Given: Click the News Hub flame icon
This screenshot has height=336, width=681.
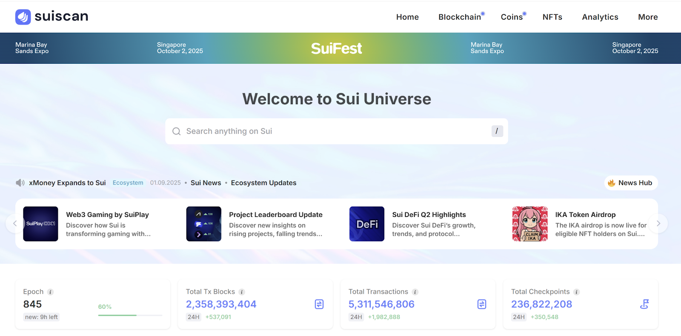Looking at the screenshot, I should pyautogui.click(x=612, y=183).
